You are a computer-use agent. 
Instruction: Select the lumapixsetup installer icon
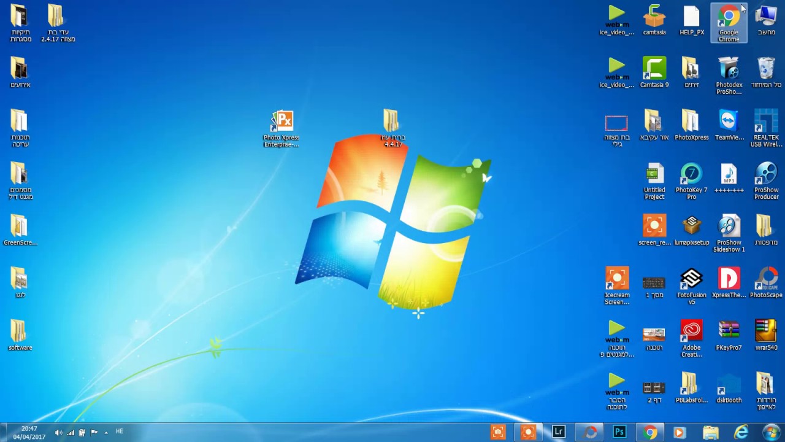click(692, 230)
